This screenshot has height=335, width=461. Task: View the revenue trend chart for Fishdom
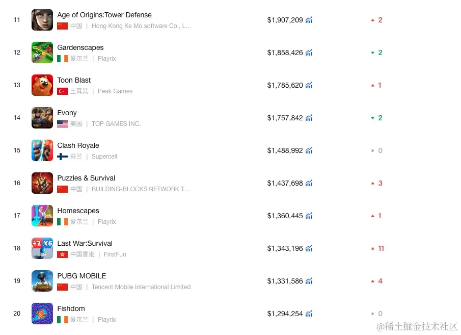(309, 314)
